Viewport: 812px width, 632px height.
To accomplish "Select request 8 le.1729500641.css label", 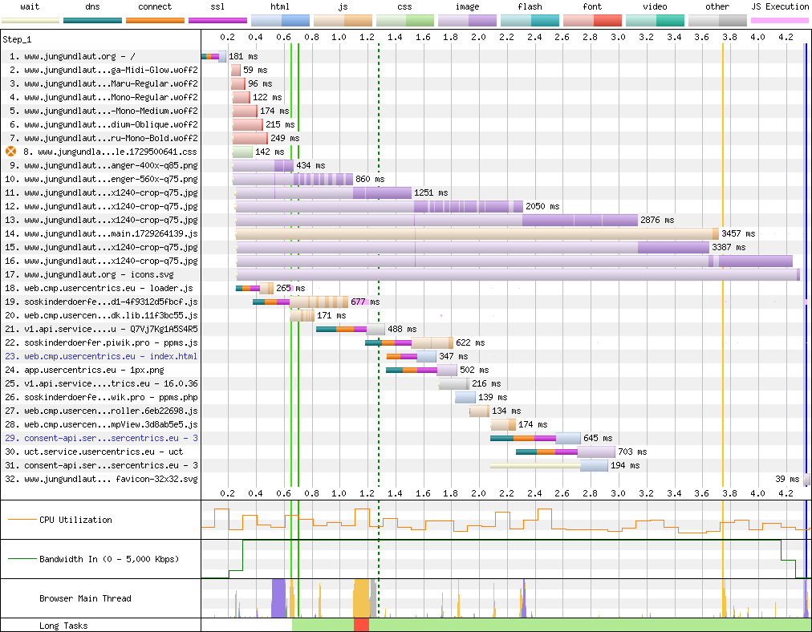I will 110,152.
